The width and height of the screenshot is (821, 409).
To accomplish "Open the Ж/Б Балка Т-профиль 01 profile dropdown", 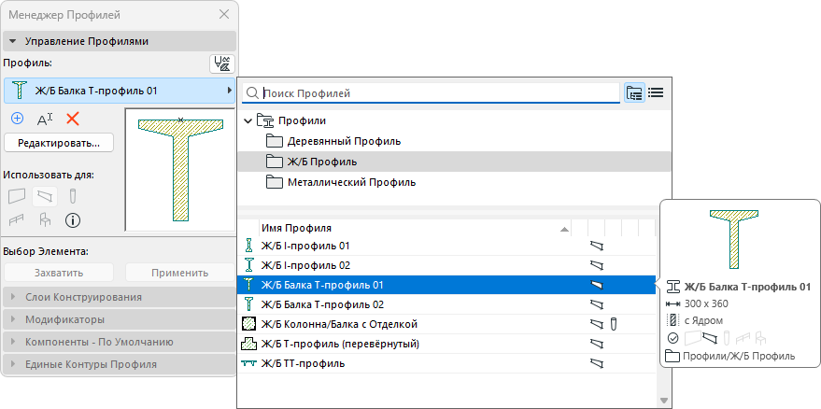I will [120, 91].
